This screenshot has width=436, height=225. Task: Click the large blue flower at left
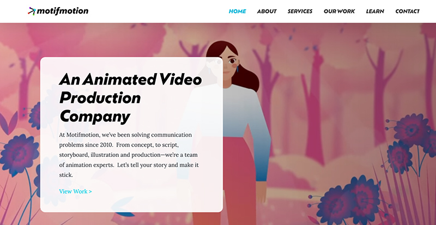[19, 154]
